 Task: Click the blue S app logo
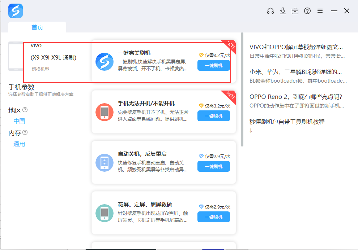(x=16, y=11)
